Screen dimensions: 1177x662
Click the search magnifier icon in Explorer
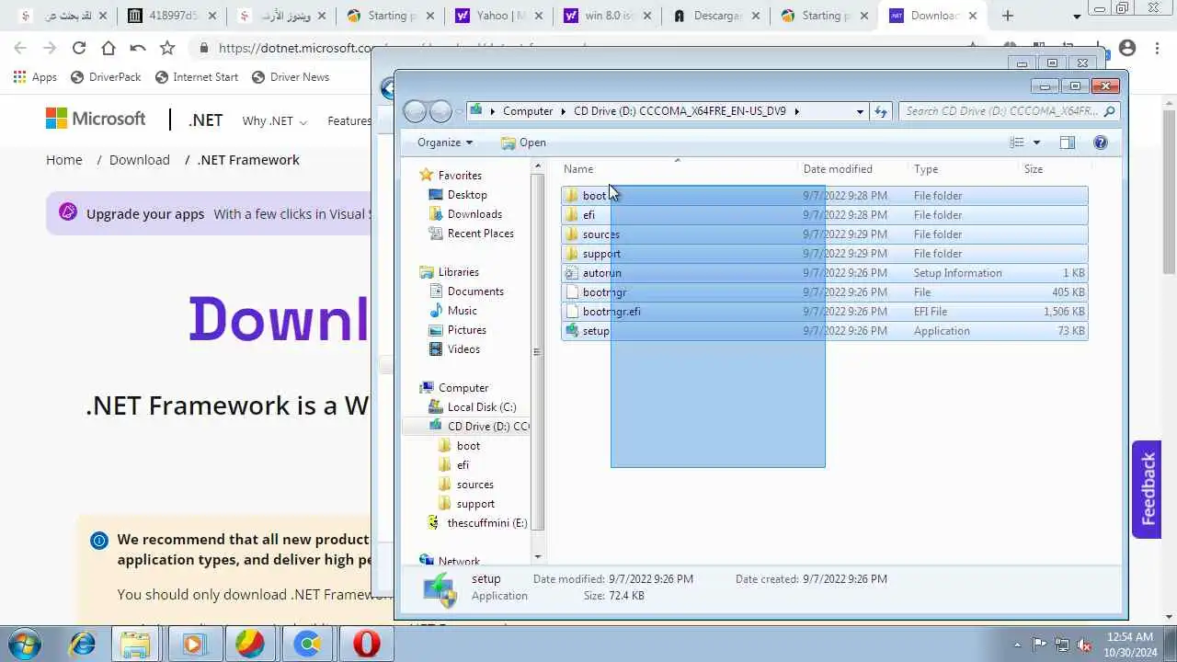(1109, 111)
